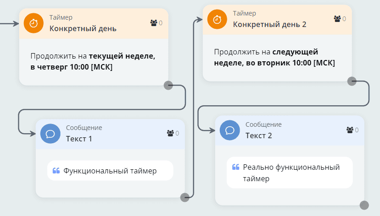
Task: Click the Функциональный таймер message text bubble
Action: coord(110,171)
